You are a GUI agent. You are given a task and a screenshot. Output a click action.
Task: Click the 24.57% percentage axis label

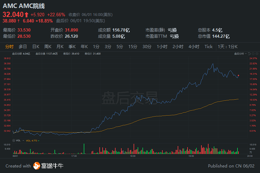coord(253,58)
